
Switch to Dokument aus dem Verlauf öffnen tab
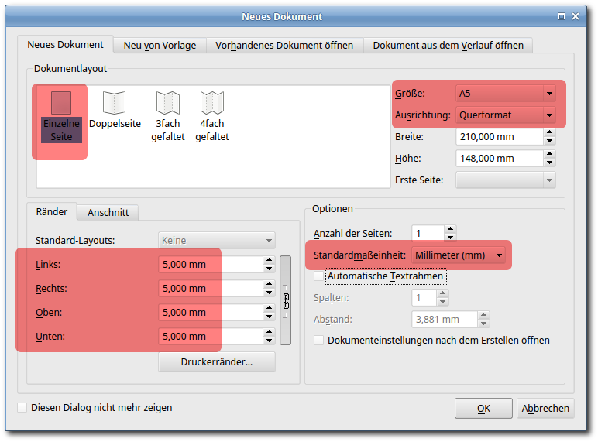[448, 45]
